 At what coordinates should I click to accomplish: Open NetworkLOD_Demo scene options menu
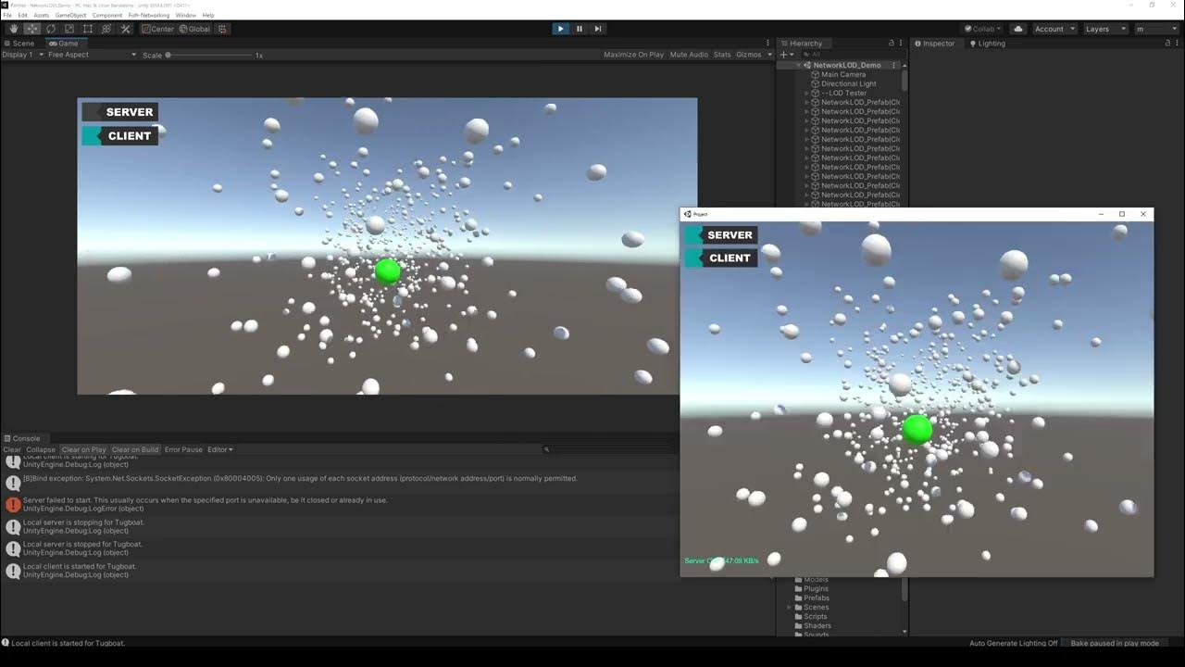coord(893,65)
